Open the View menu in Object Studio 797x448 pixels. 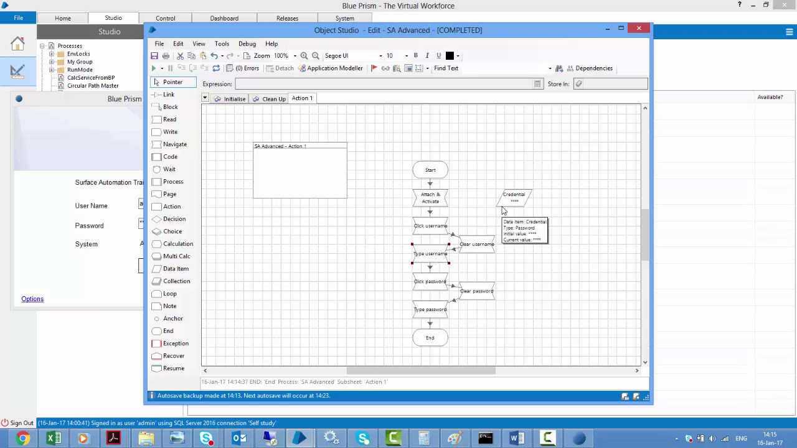tap(199, 44)
